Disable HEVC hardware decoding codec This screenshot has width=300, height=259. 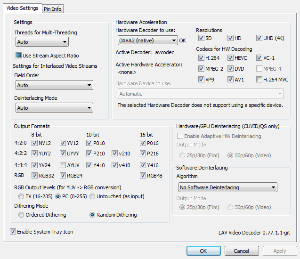click(x=230, y=58)
